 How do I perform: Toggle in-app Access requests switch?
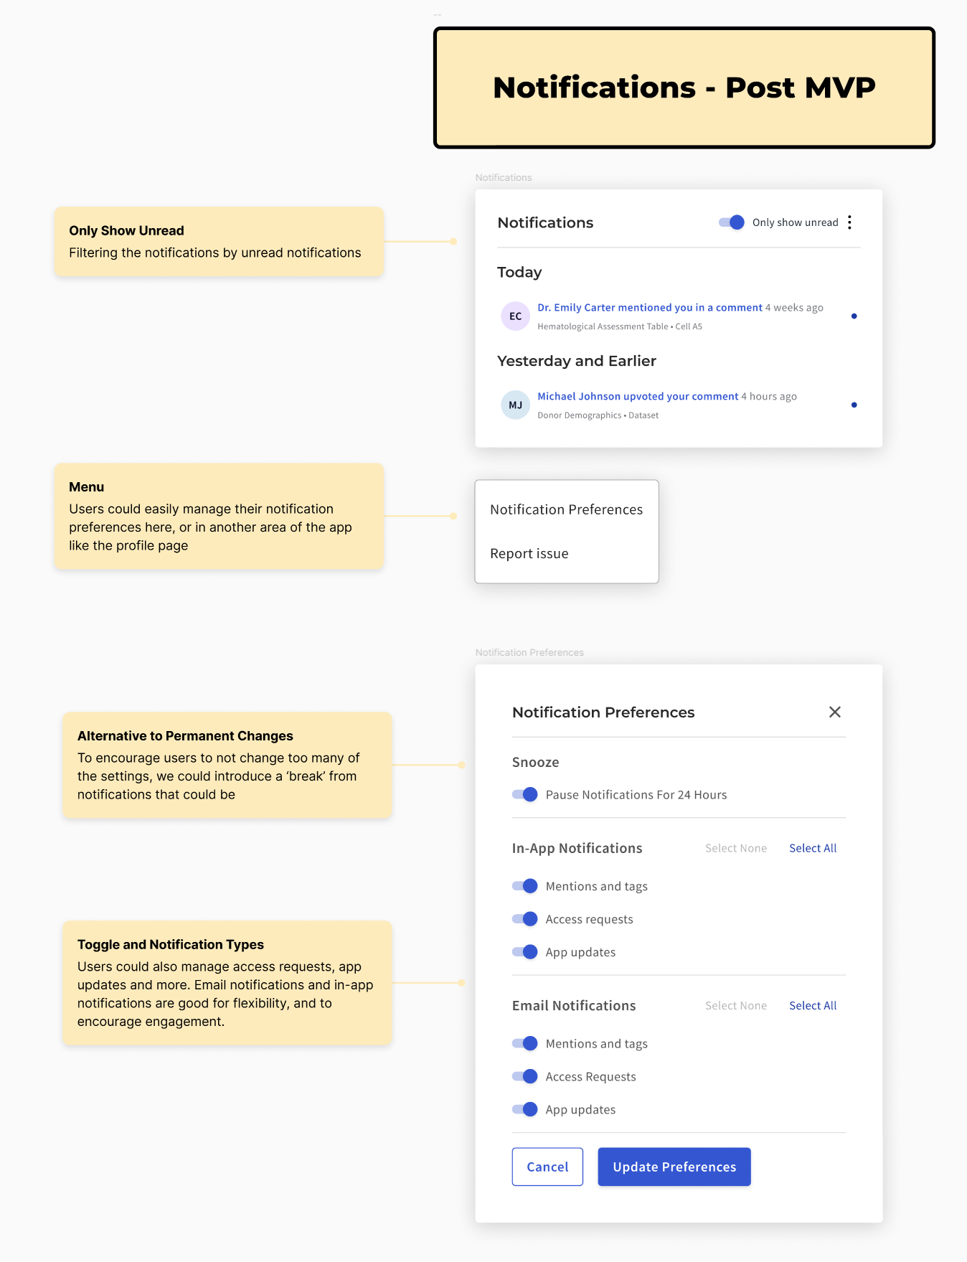[x=525, y=919]
